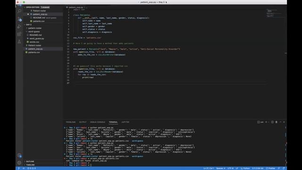The image size is (302, 170).
Task: Expand the Timeline section
Action: 30,165
